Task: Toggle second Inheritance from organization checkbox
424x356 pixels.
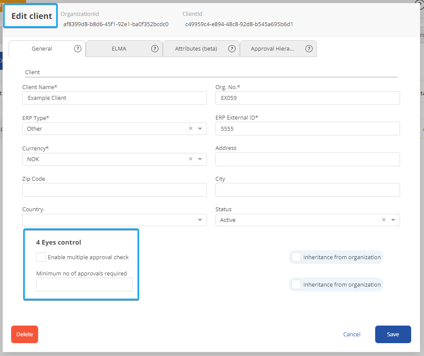Action: tap(296, 284)
